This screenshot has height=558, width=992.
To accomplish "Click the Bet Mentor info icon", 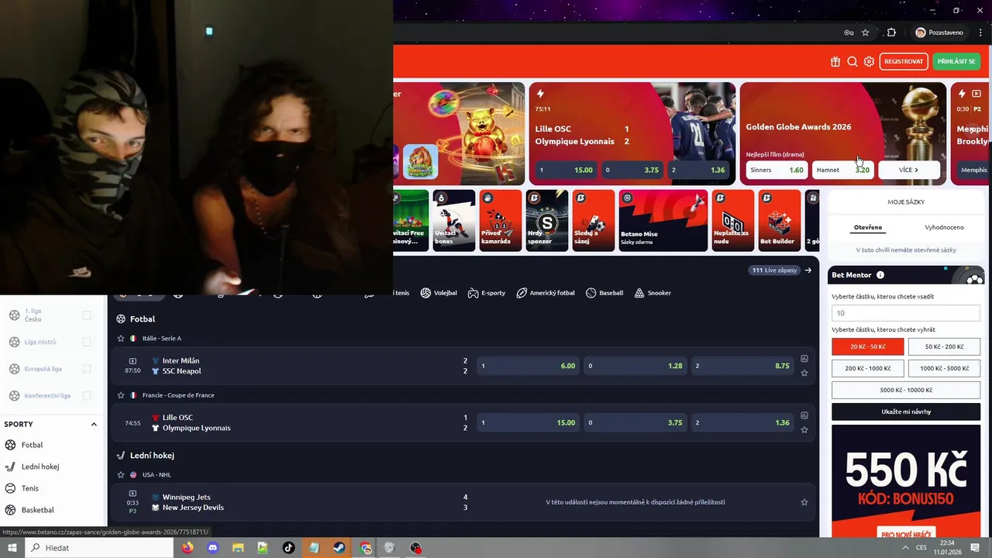I will tap(880, 275).
